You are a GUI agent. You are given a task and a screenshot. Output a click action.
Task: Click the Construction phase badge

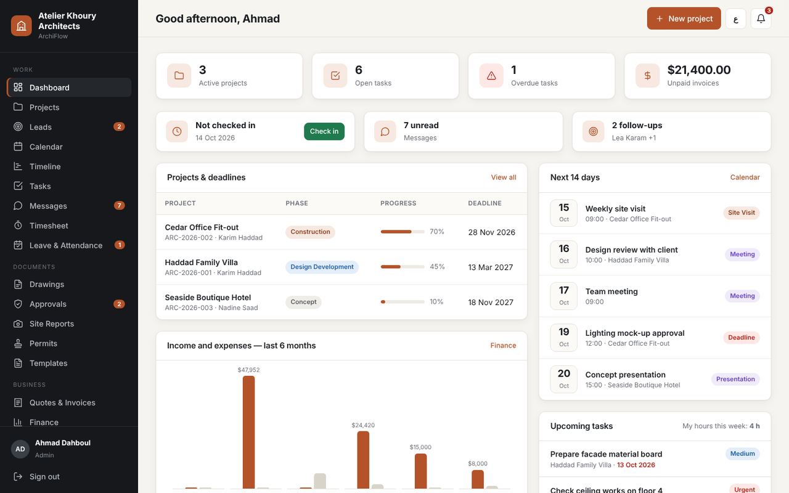pos(310,232)
